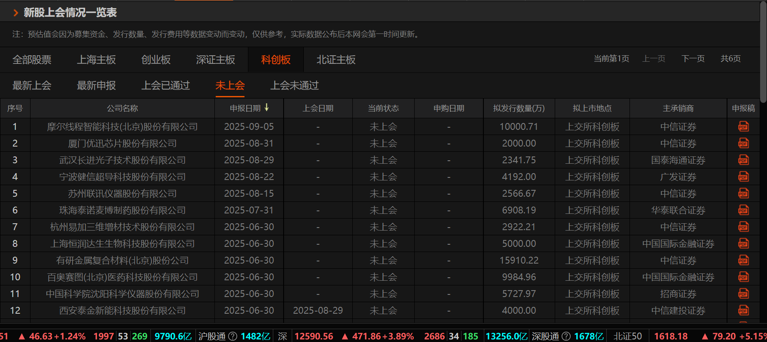Open PDF filing for 杭州易加三维增材

tap(743, 227)
